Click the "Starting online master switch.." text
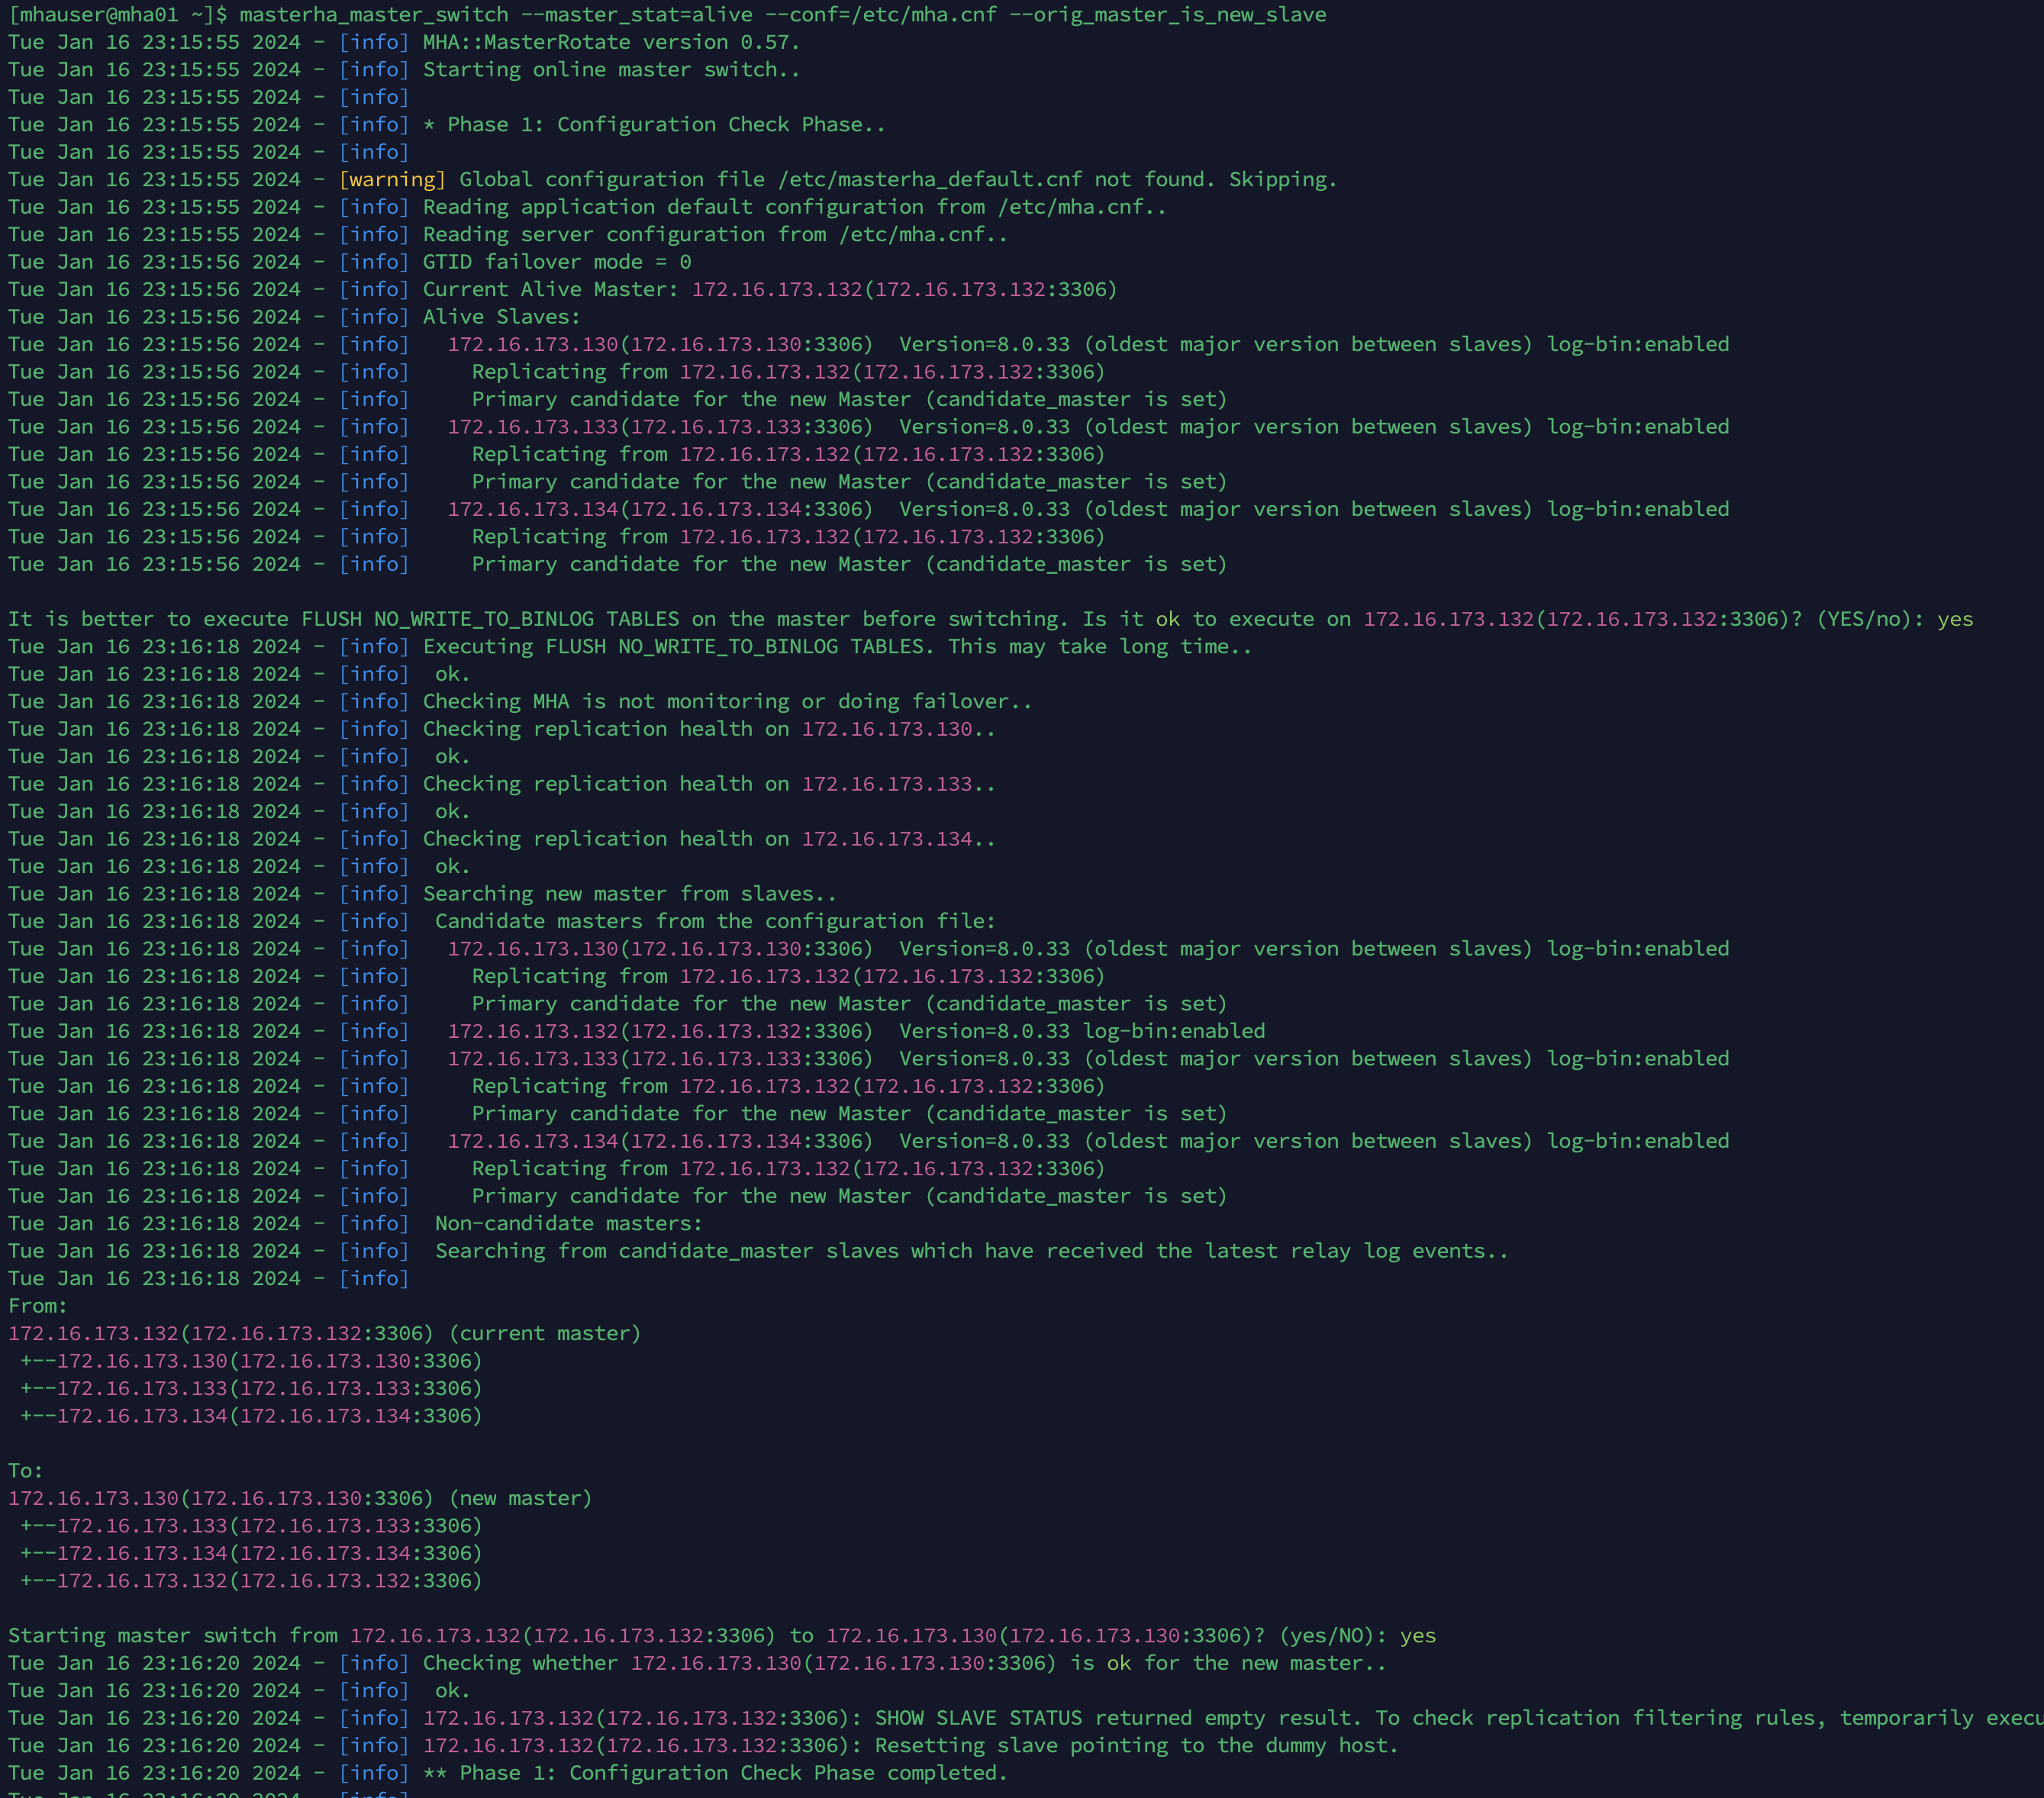The width and height of the screenshot is (2044, 1798). point(610,70)
